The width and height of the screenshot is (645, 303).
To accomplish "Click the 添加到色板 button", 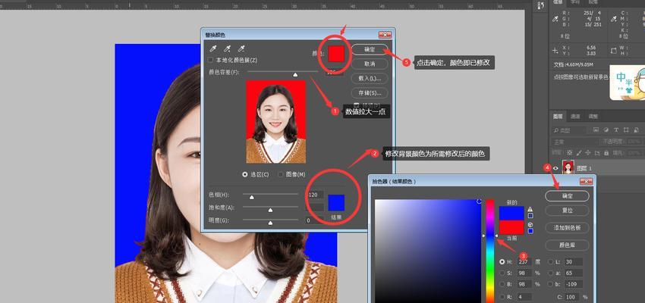I will point(568,228).
